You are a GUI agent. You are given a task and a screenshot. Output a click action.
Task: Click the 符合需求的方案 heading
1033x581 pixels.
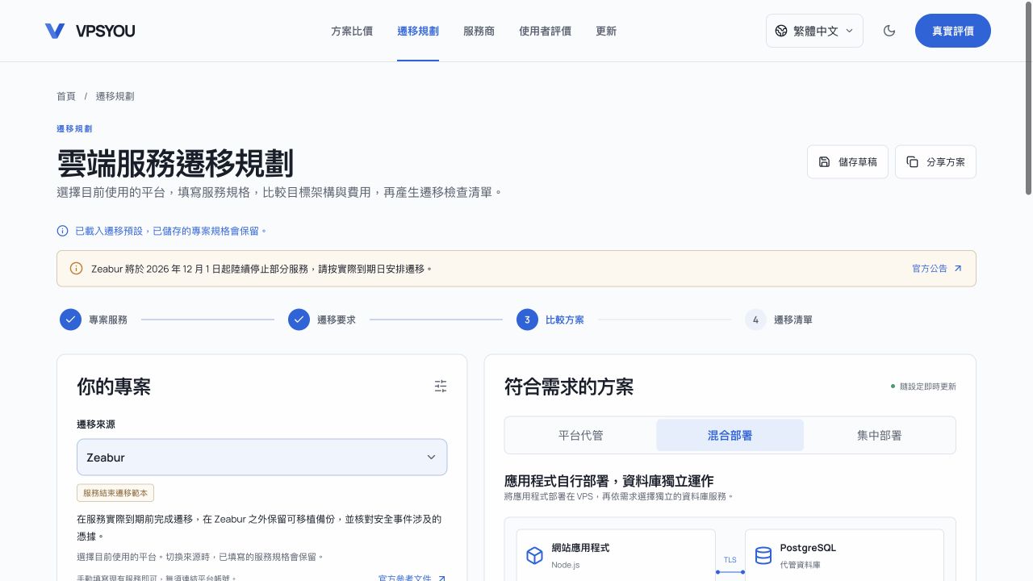(569, 387)
